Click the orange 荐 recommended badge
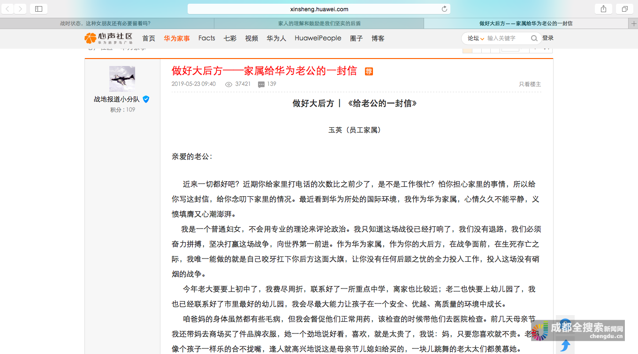Viewport: 638px width, 354px height. point(369,71)
